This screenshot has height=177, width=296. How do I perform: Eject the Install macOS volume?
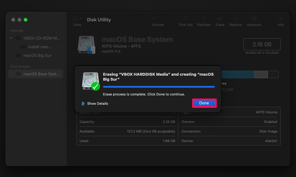point(59,47)
